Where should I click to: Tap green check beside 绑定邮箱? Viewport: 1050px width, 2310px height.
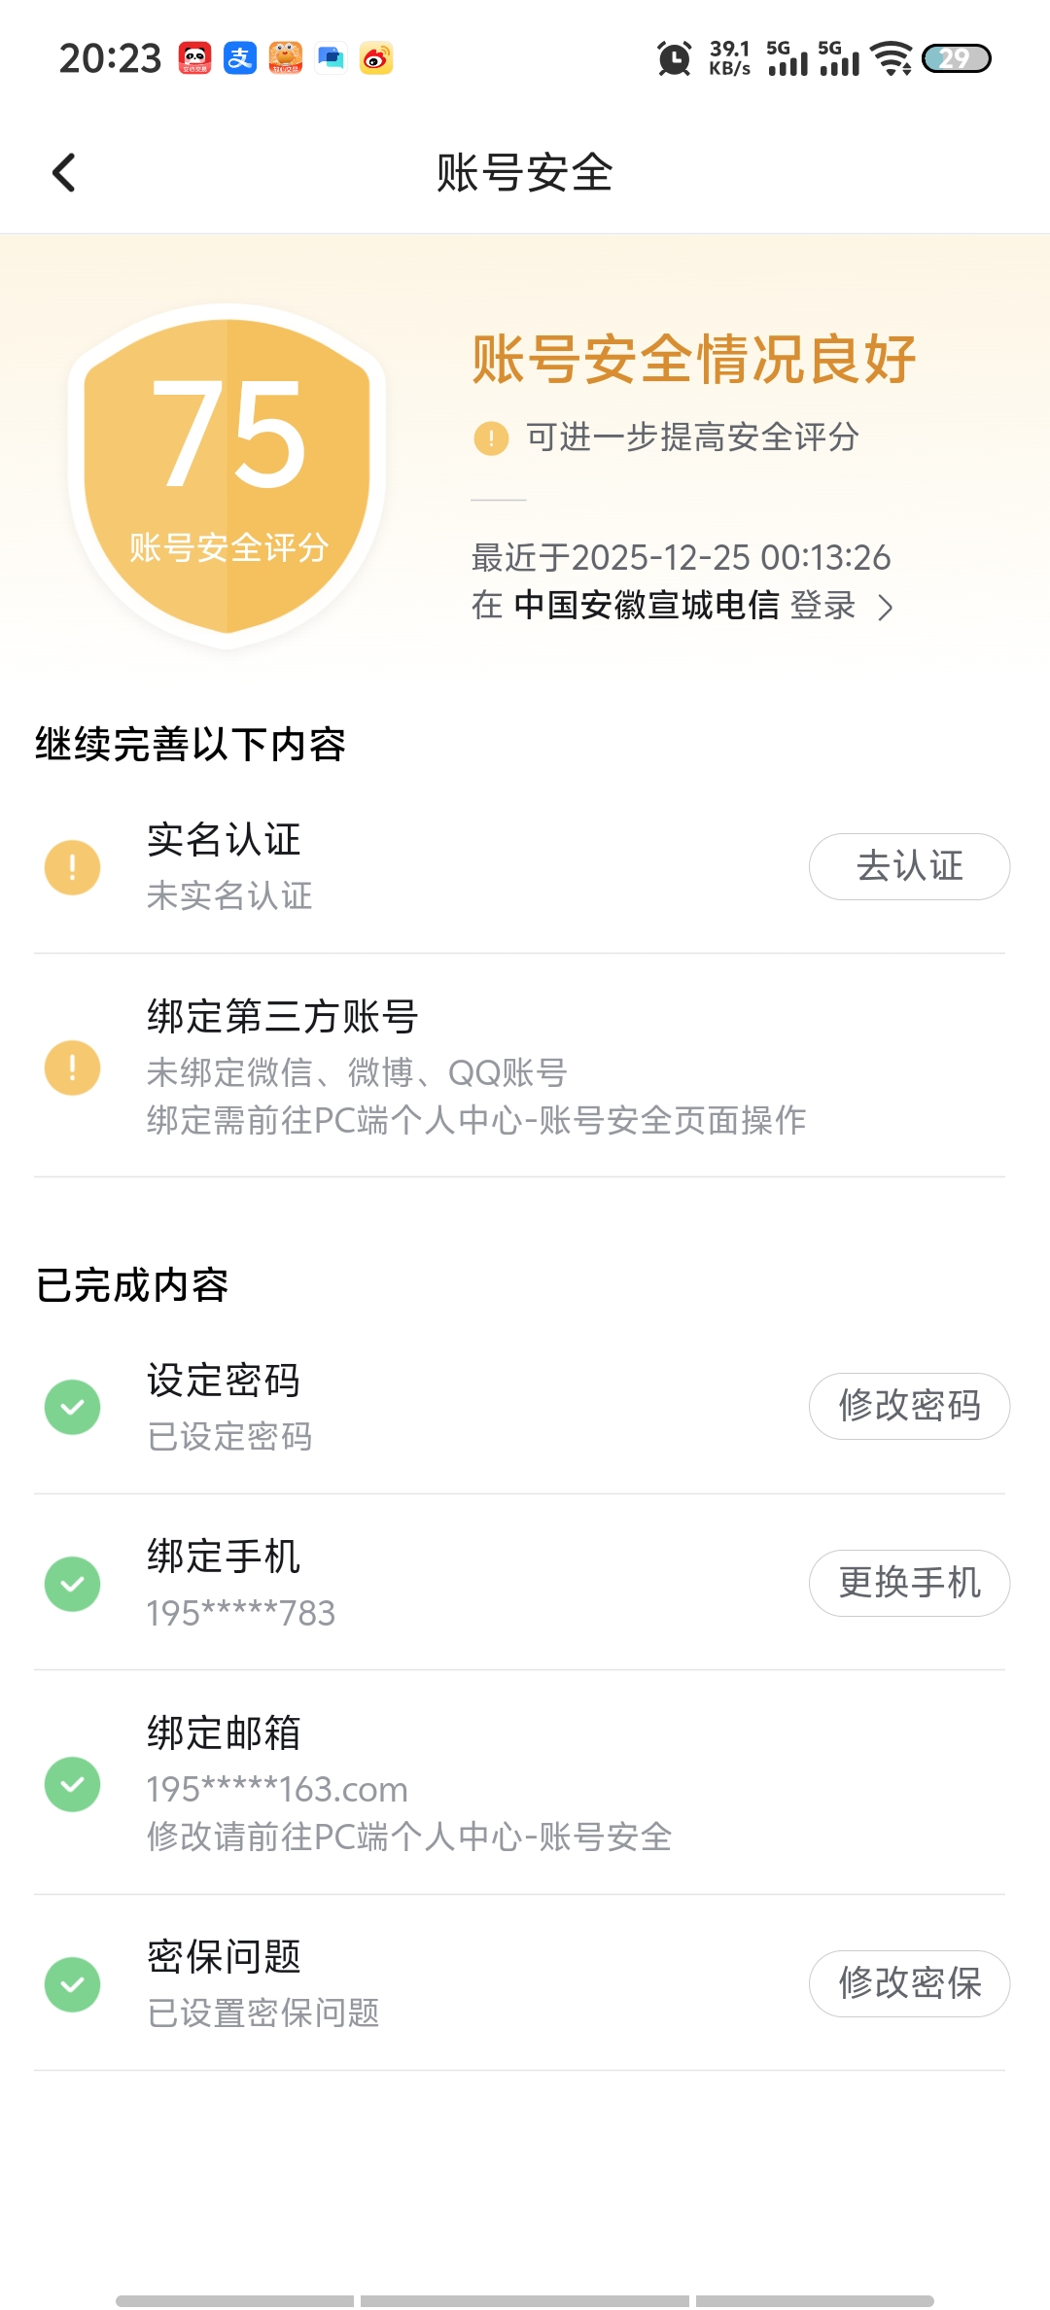[73, 1784]
